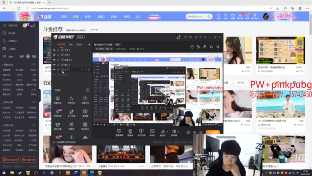Open 消息 messages icon in Douyu header

tap(247, 16)
